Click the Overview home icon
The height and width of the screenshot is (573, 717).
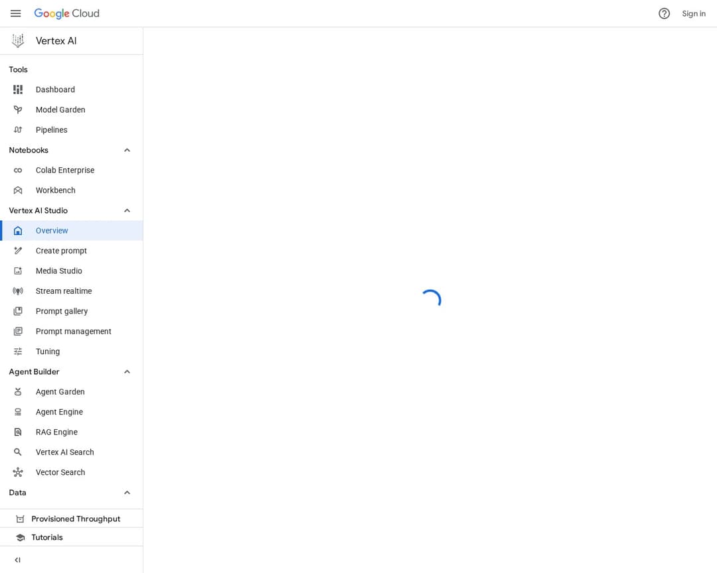18,230
